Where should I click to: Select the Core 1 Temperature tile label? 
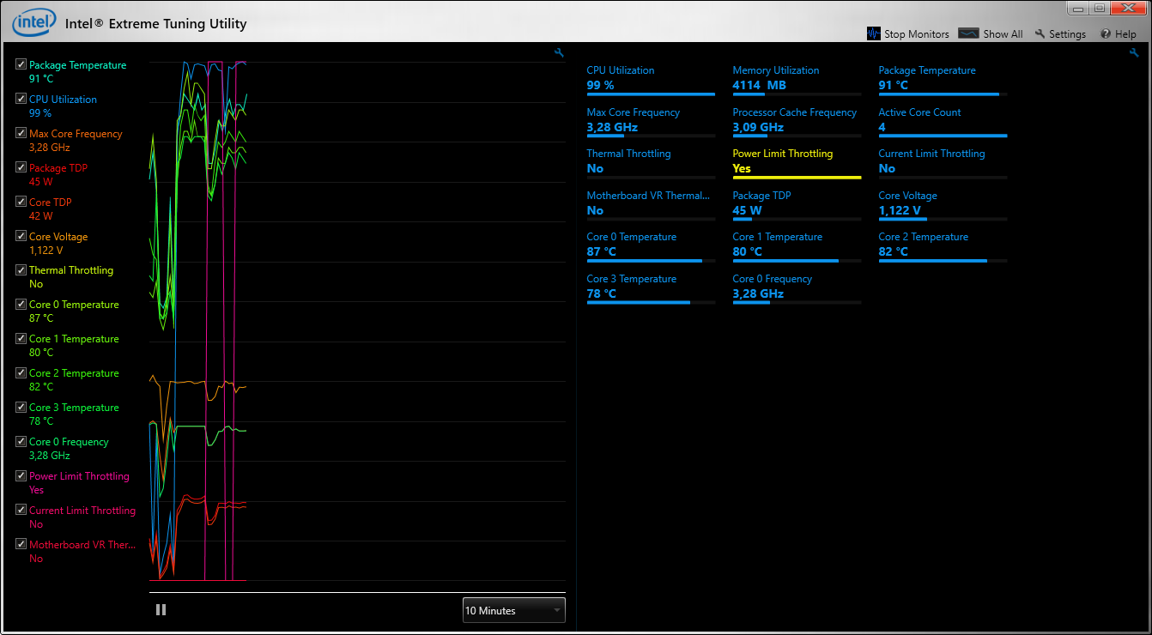(778, 237)
